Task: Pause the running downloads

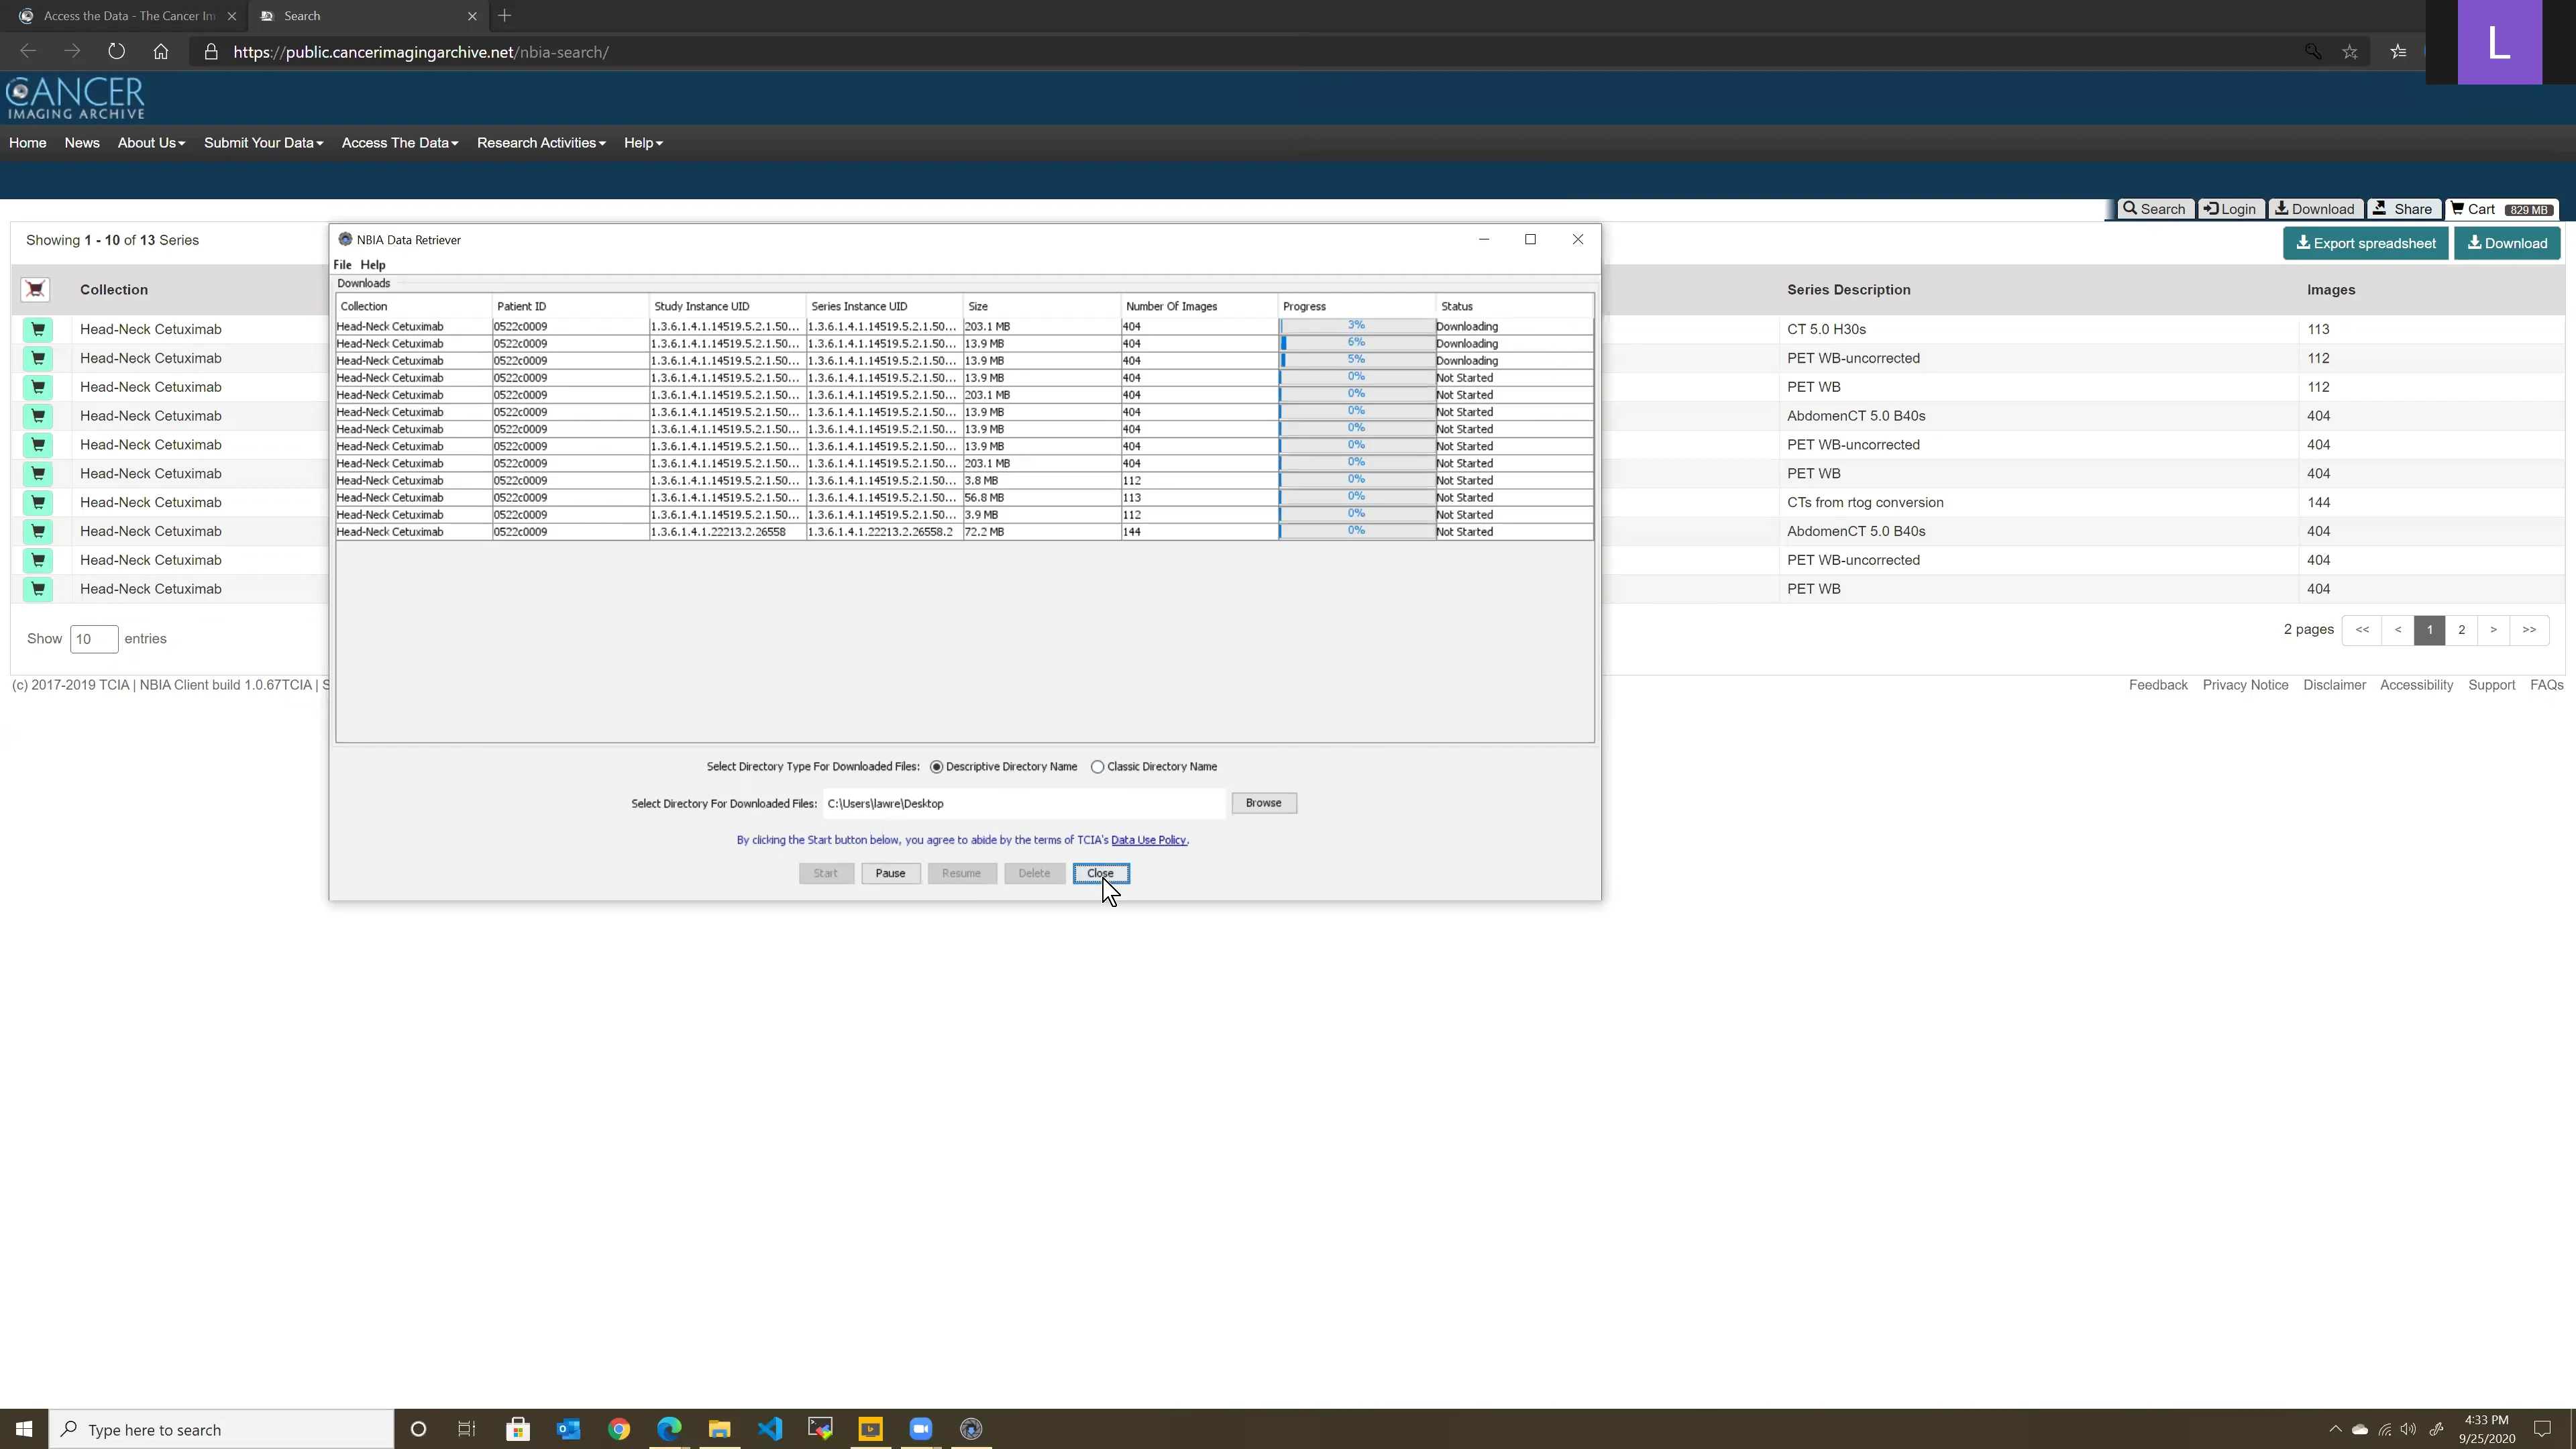Action: tap(890, 873)
